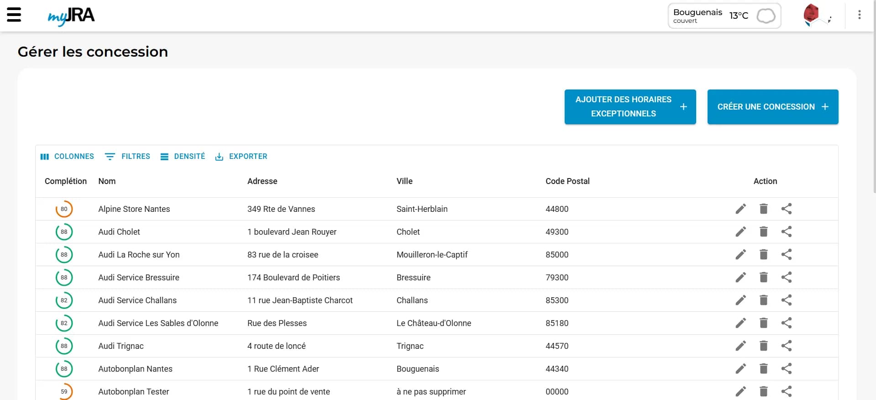Click the completion ring for Autobonplan Tester
The width and height of the screenshot is (876, 400).
click(x=64, y=391)
